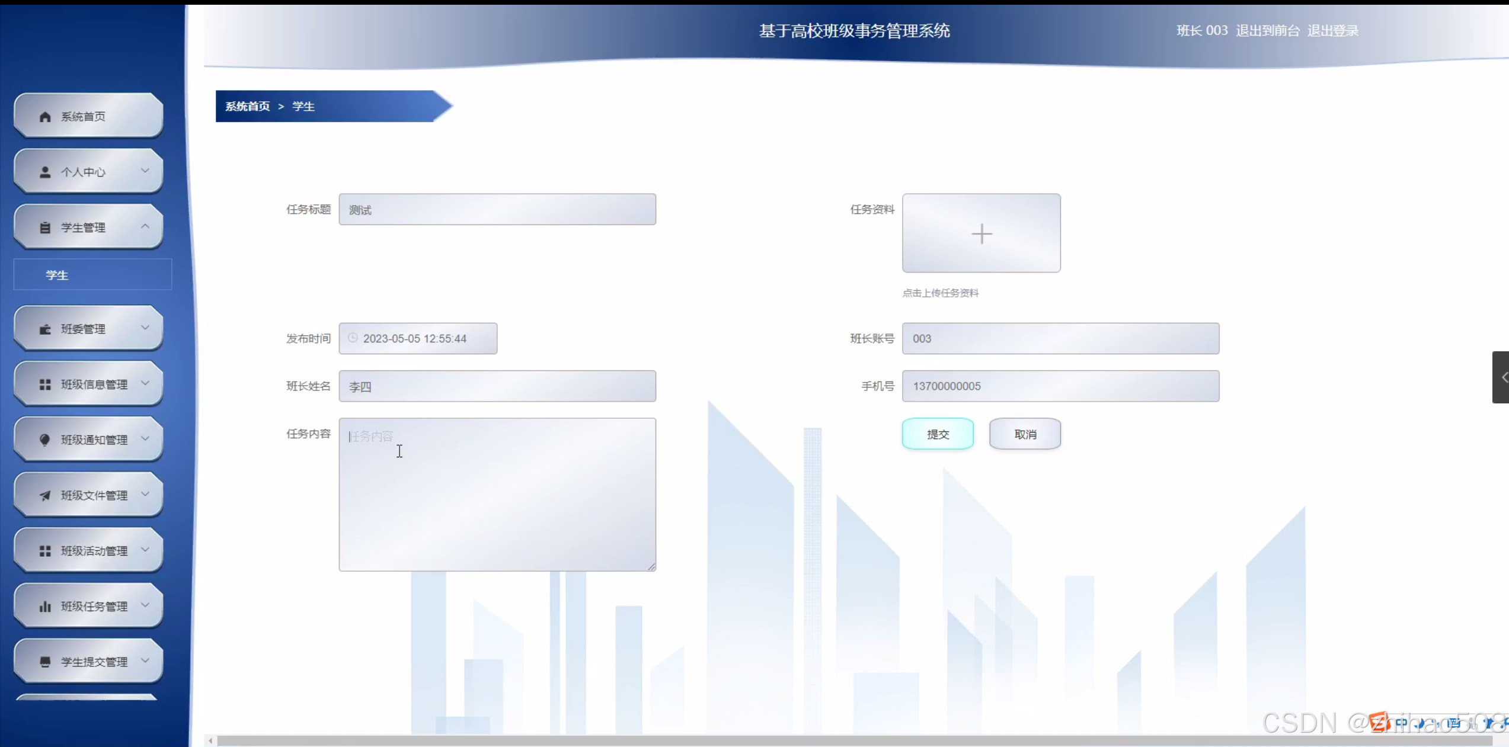Click the grid icon beside 班级信息管理
1509x747 pixels.
click(x=45, y=385)
